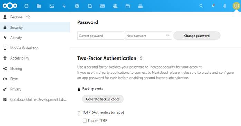The height and width of the screenshot is (126, 241).
Task: Open the U1 user avatar menu
Action: coord(236,6)
